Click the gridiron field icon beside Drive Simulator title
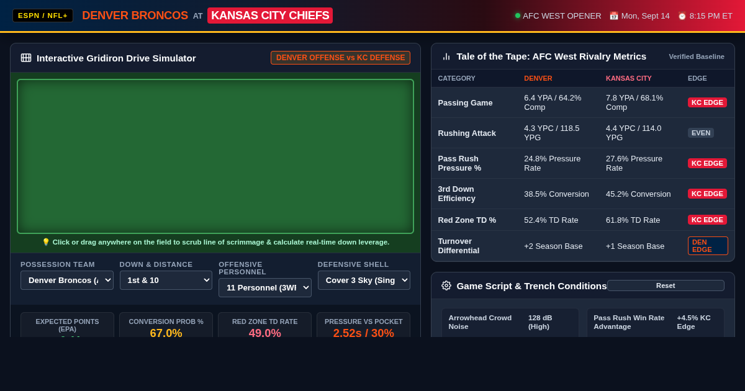 click(26, 58)
